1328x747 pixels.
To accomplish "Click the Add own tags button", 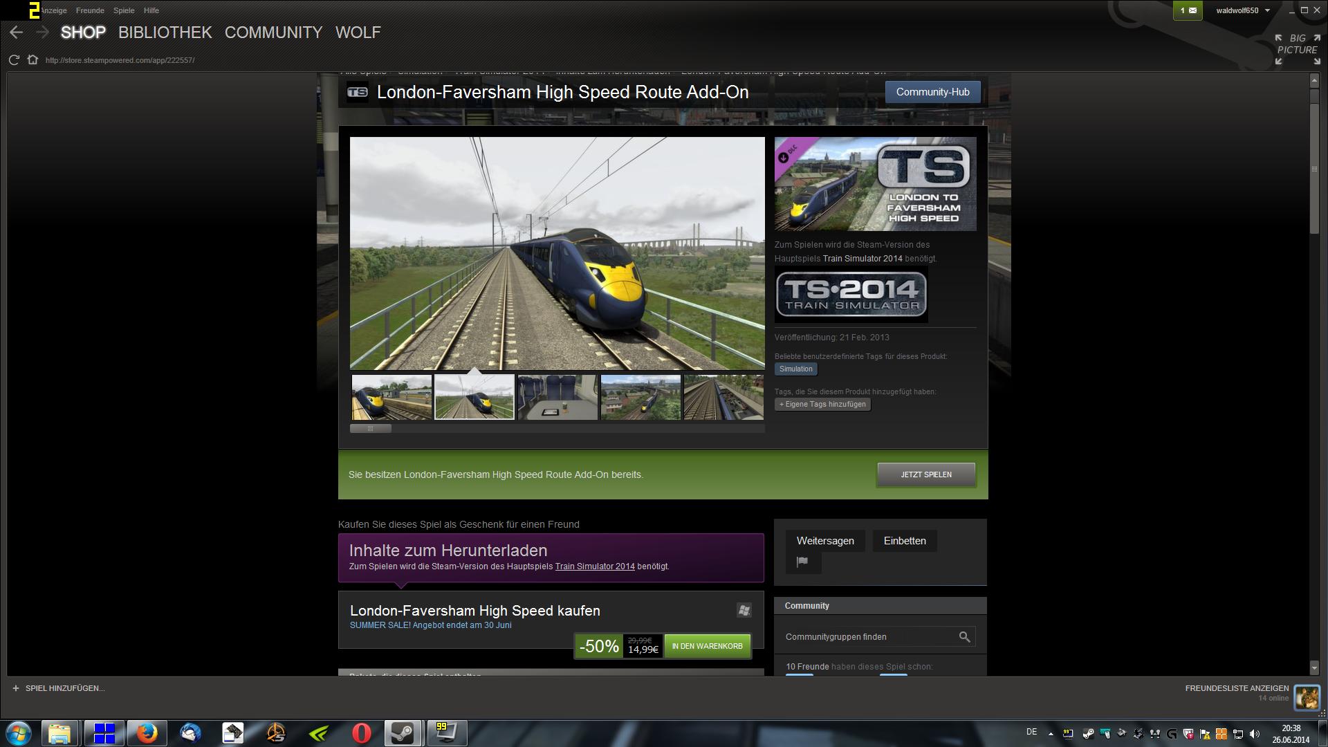I will coord(822,405).
